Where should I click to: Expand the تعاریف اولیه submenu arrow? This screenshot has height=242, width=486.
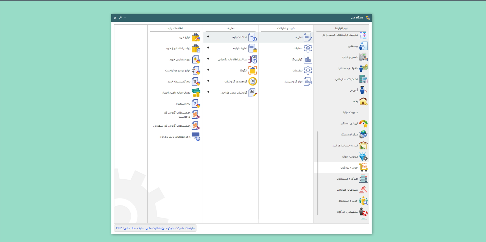click(208, 48)
